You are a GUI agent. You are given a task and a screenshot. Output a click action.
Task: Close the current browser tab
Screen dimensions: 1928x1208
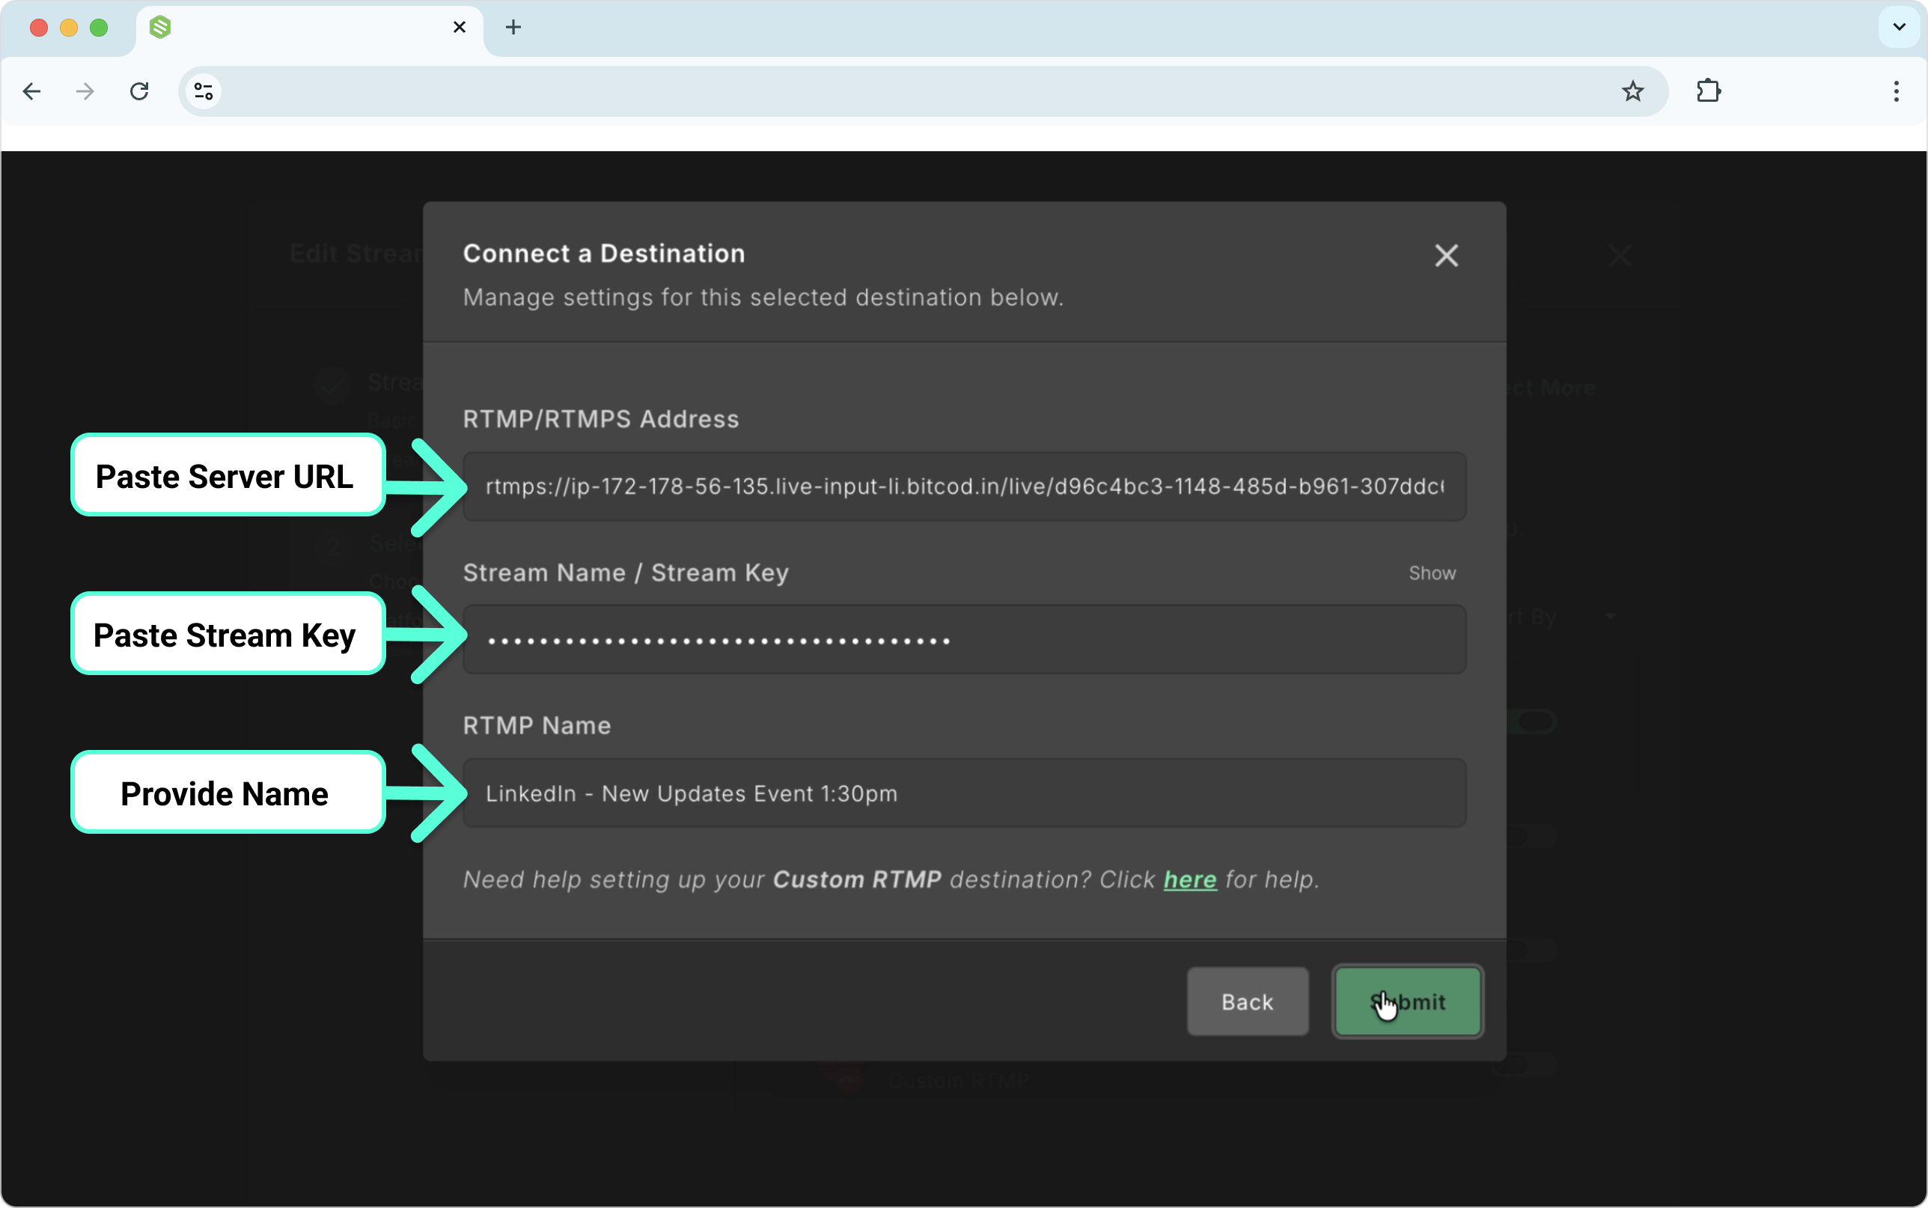coord(460,27)
